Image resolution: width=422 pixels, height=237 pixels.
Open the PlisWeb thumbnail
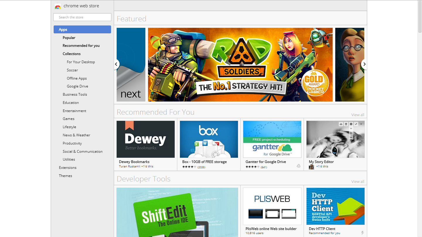(272, 206)
